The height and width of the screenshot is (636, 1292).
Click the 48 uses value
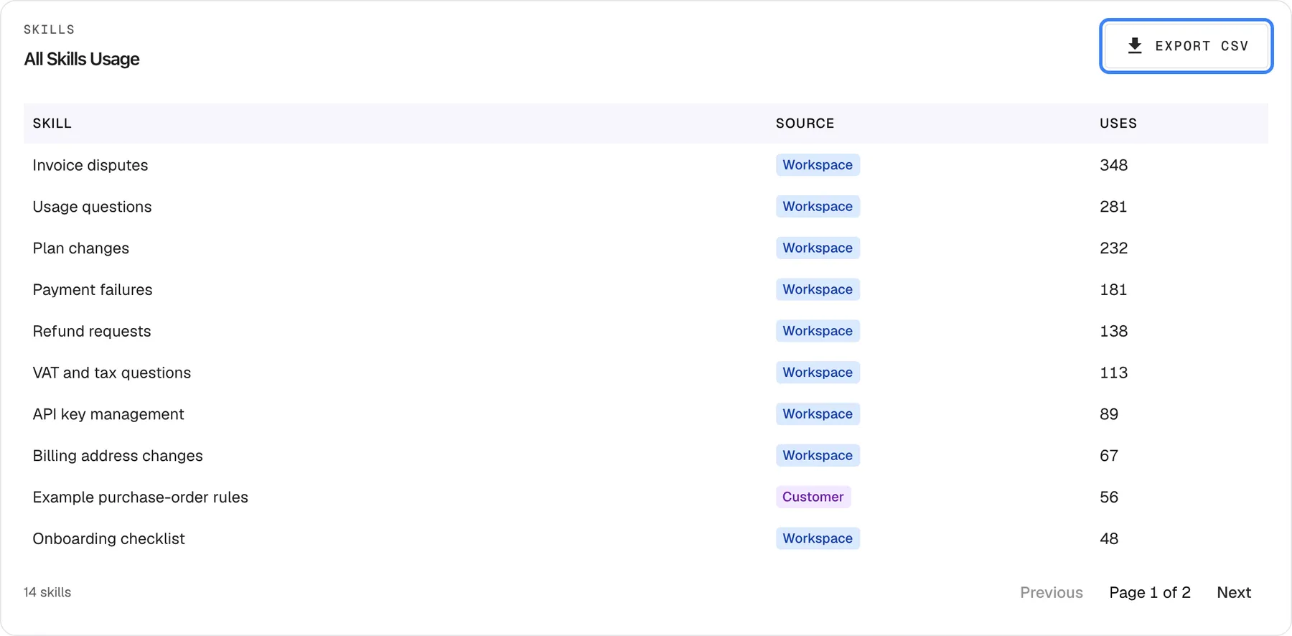[1109, 538]
